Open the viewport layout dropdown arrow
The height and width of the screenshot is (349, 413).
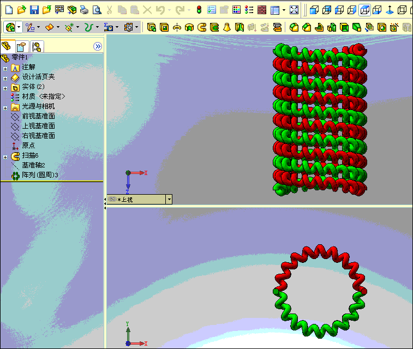(284, 10)
